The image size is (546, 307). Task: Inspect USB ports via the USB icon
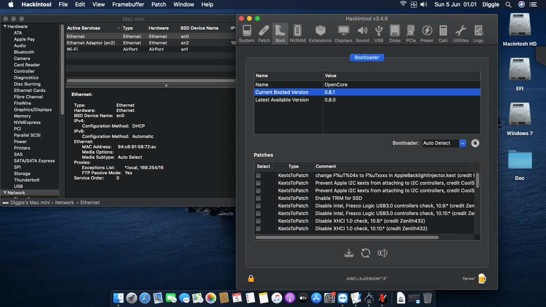[x=379, y=33]
